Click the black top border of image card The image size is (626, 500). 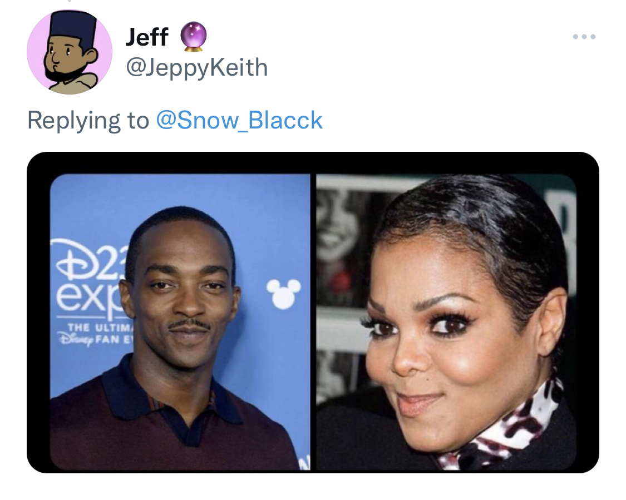tap(313, 163)
